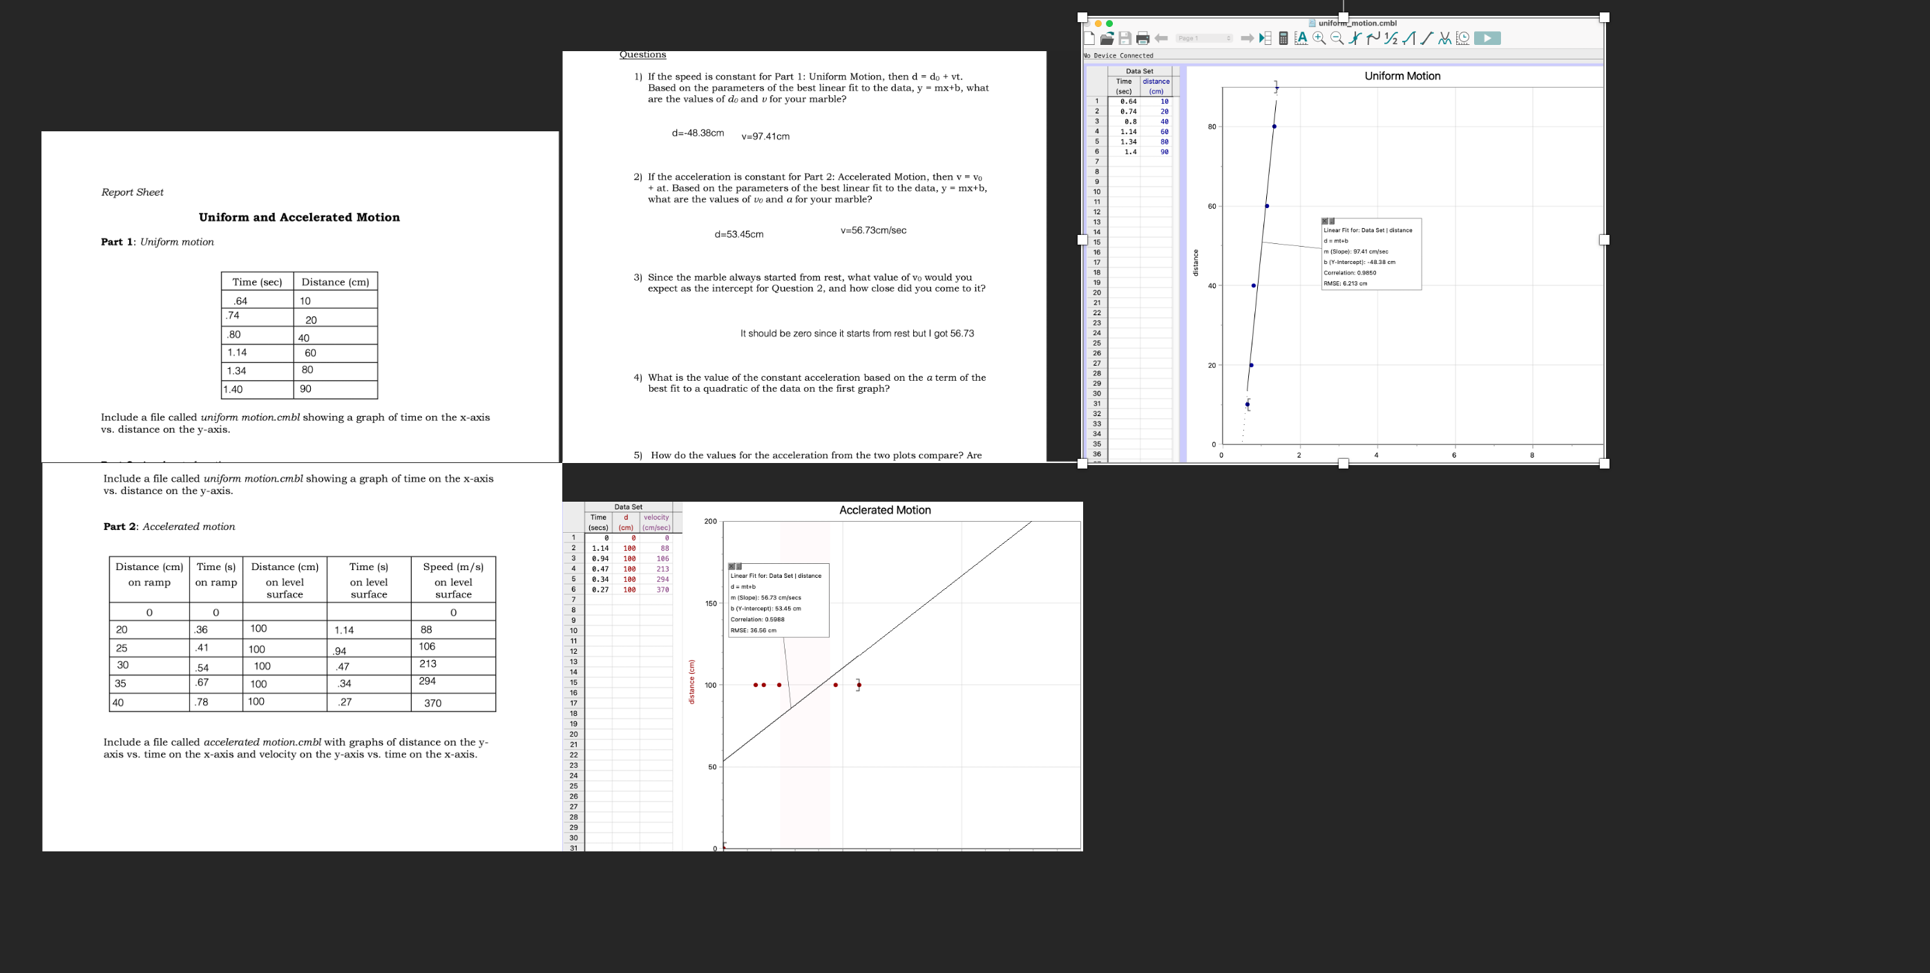Viewport: 1930px width, 973px height.
Task: Select the cell with time value 0.64
Action: 1127,101
